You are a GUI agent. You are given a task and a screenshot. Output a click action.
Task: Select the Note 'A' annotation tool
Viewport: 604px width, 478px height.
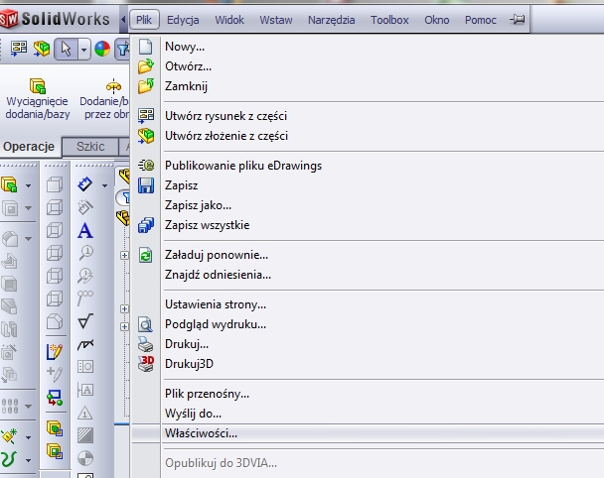click(x=85, y=230)
